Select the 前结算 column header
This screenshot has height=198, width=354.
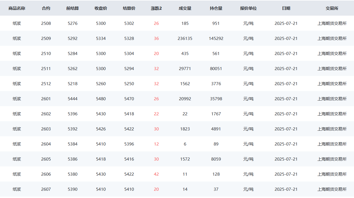point(72,8)
